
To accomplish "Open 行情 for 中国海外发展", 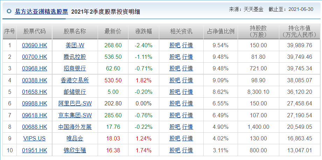I will point(188,127).
